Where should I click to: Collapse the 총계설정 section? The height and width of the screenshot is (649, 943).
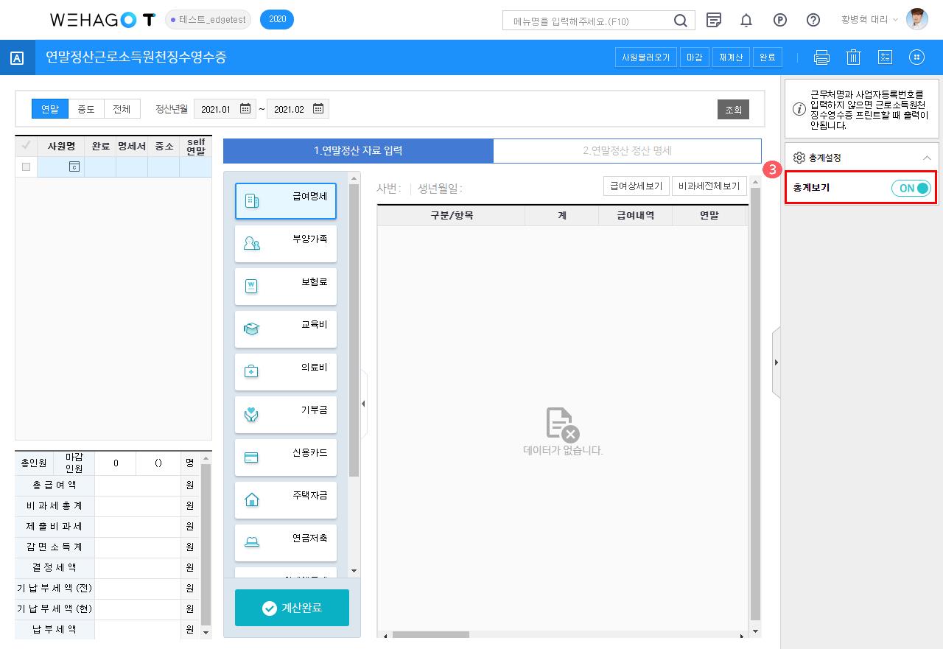(x=927, y=158)
